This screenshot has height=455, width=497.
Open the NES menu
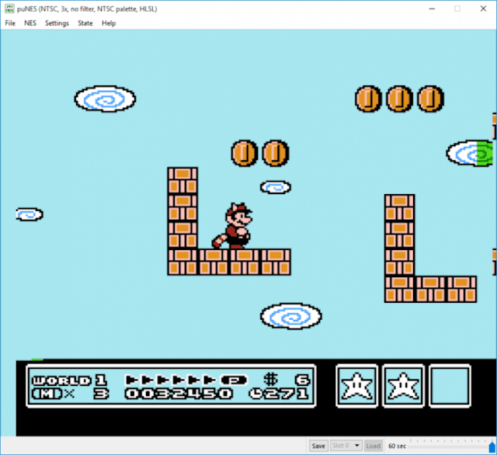(30, 23)
